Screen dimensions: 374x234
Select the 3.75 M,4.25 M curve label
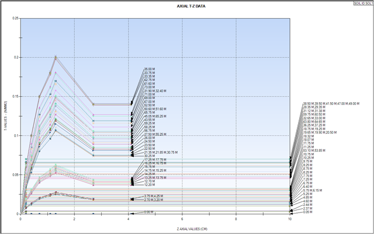pyautogui.click(x=154, y=196)
